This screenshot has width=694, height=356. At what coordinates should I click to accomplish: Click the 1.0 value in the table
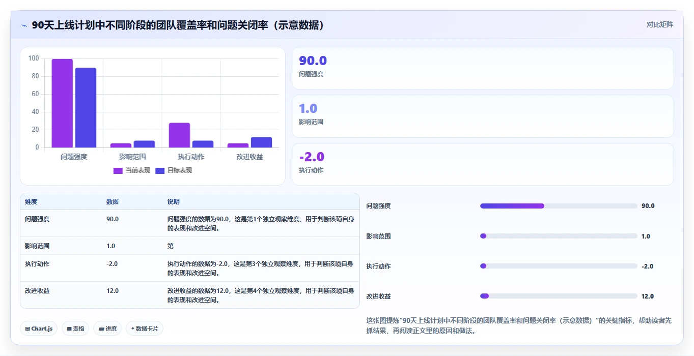(111, 246)
